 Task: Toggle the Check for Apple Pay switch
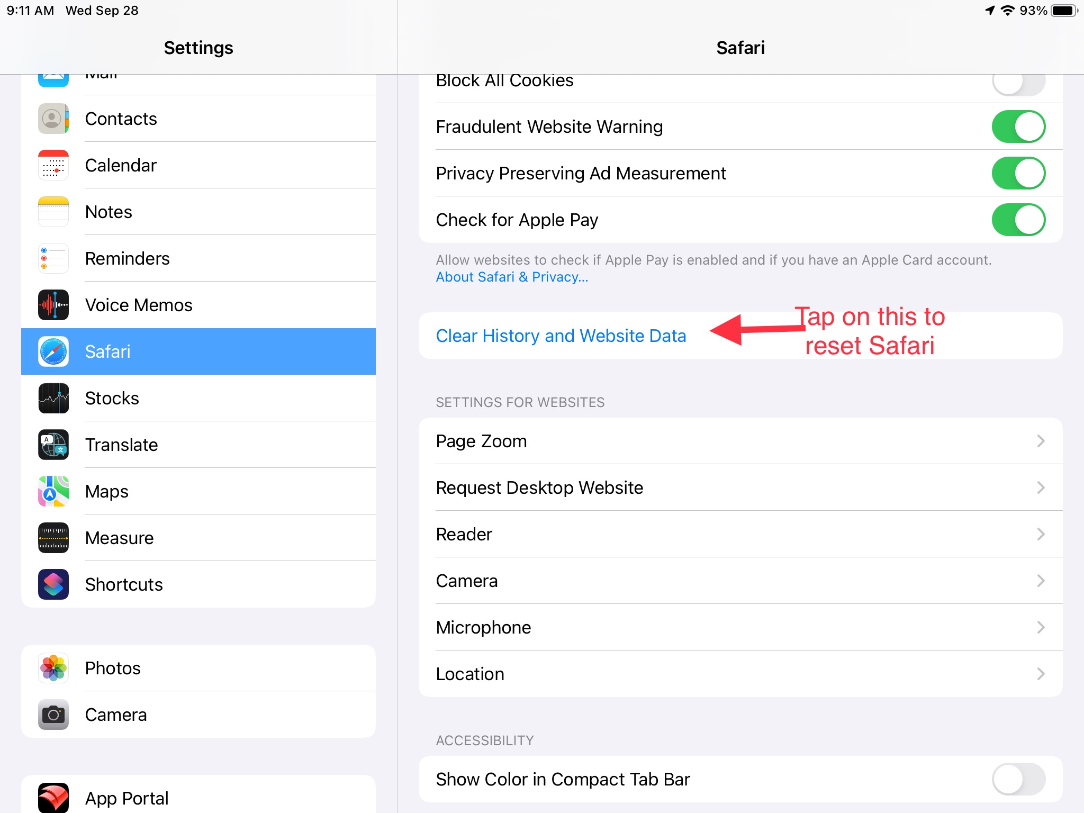tap(1018, 220)
